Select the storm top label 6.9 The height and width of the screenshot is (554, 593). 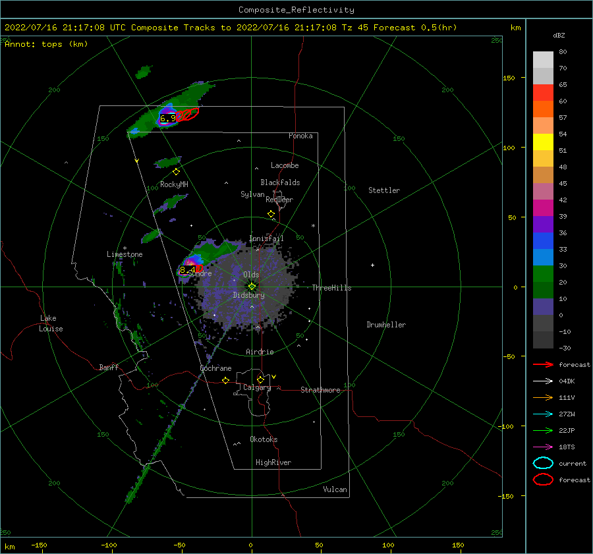(x=167, y=119)
